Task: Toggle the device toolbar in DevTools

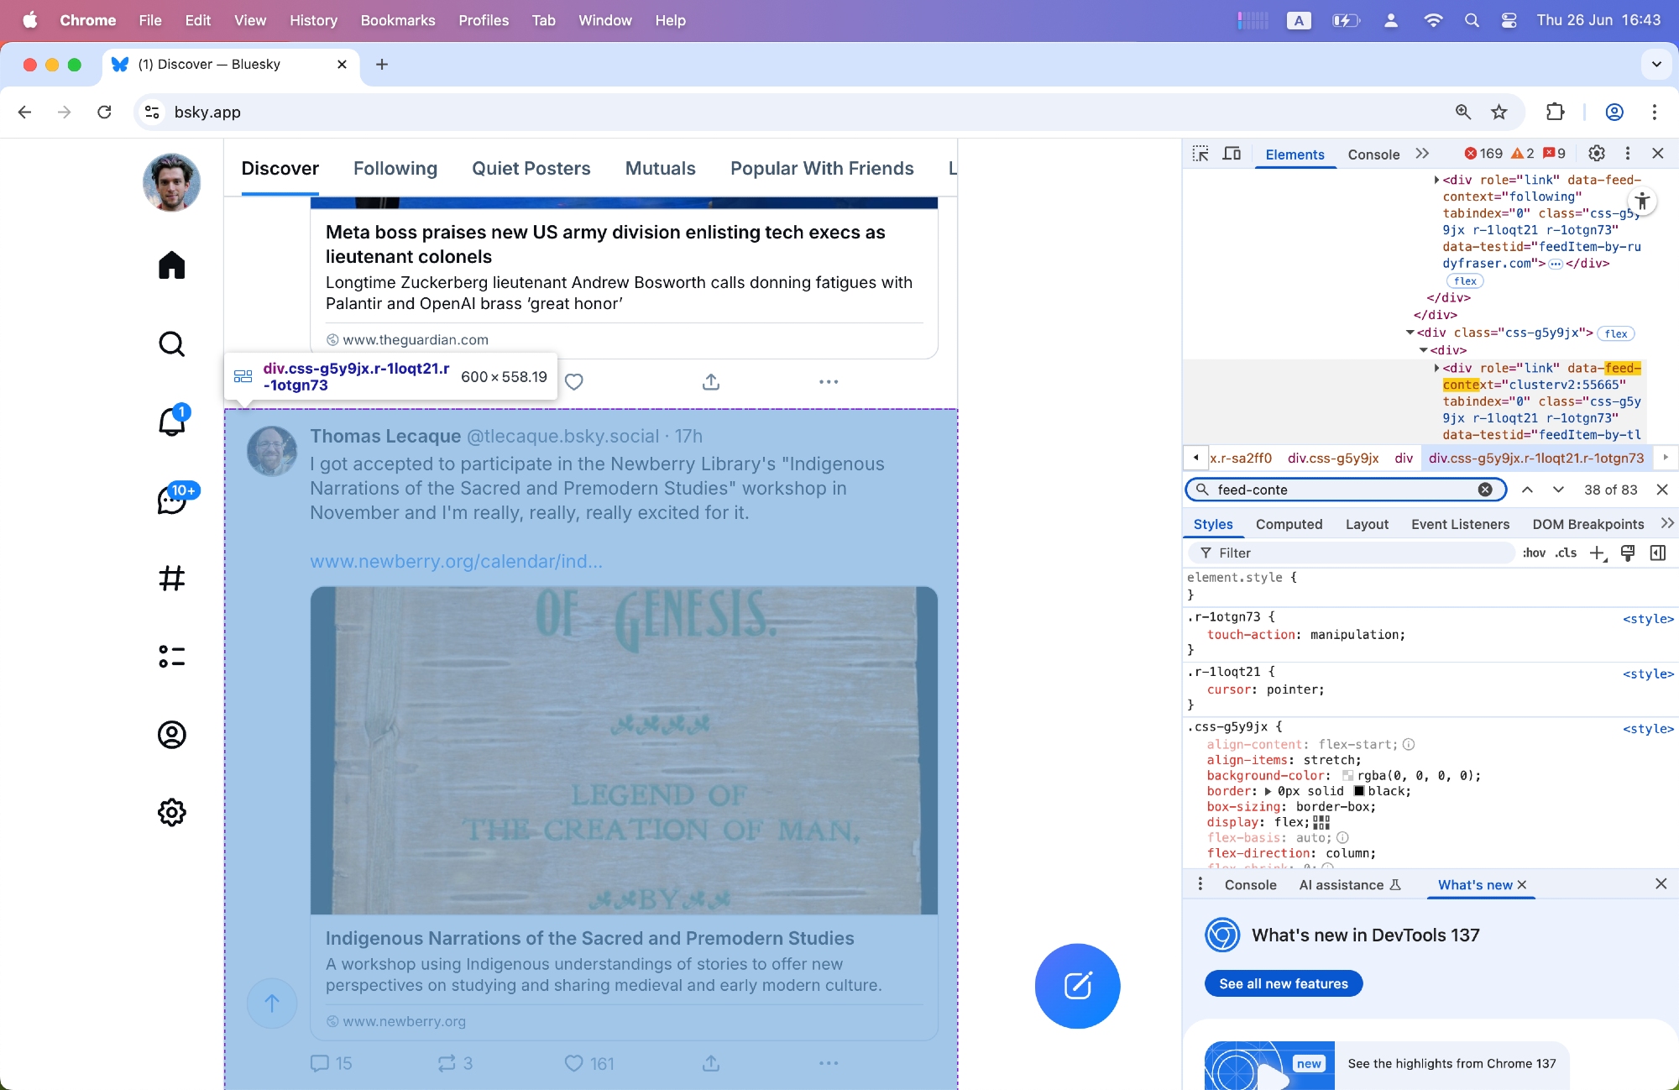Action: point(1232,154)
